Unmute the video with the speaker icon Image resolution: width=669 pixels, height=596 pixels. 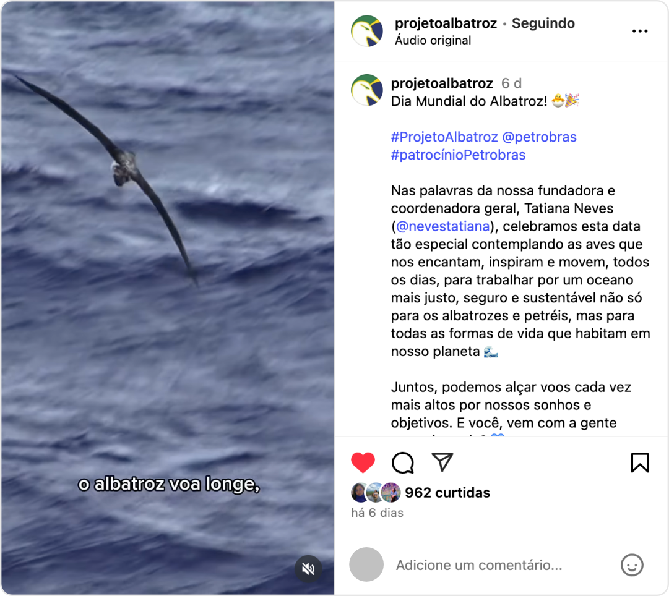point(308,568)
